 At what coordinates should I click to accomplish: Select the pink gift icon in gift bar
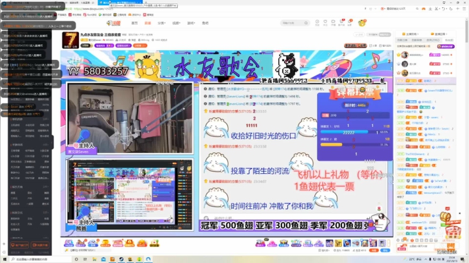272,243
